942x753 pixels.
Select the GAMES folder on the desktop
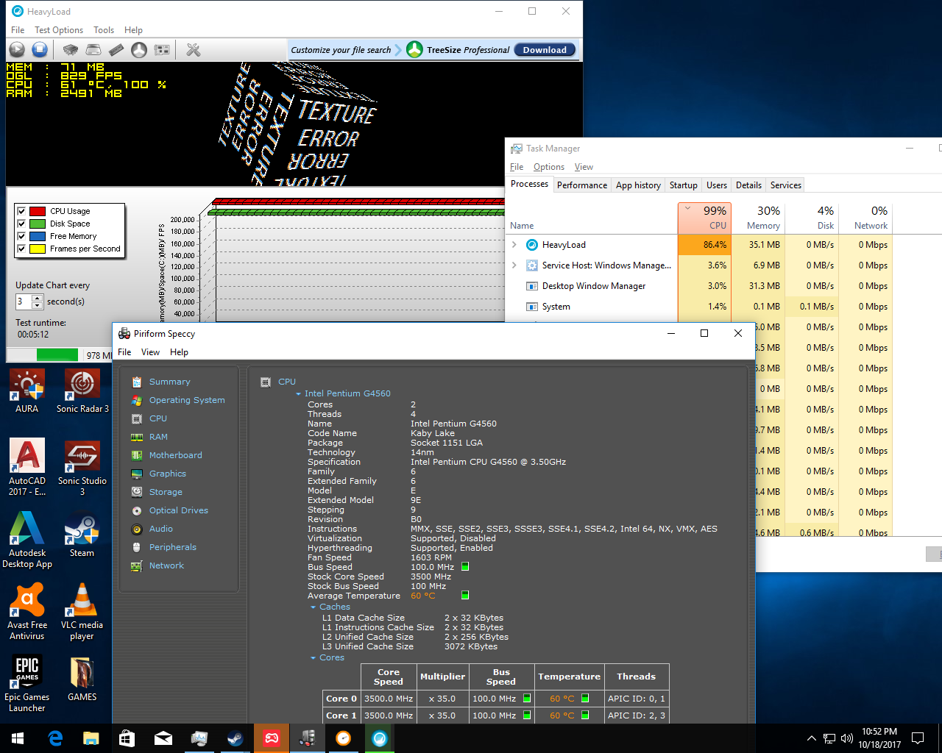(x=82, y=679)
